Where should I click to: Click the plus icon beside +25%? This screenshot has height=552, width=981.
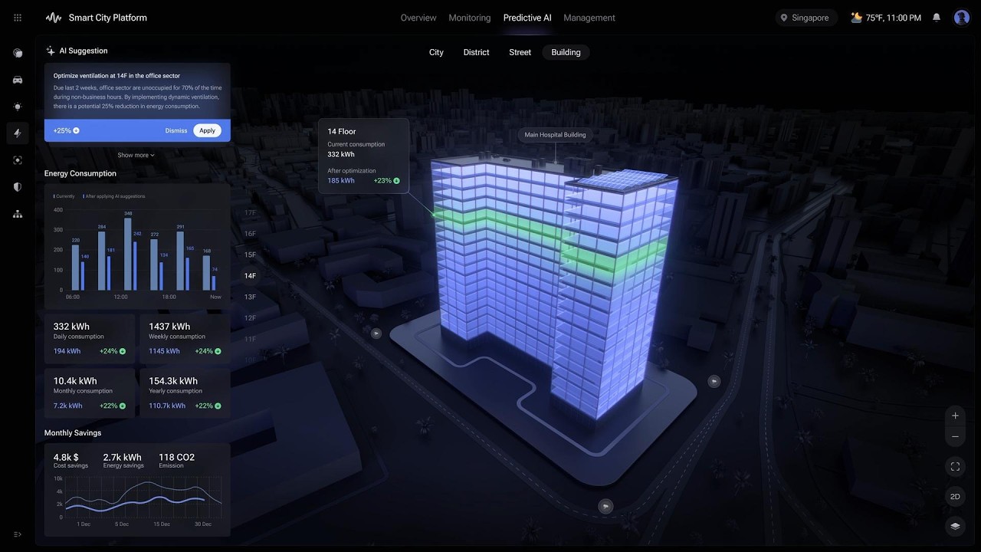click(76, 130)
